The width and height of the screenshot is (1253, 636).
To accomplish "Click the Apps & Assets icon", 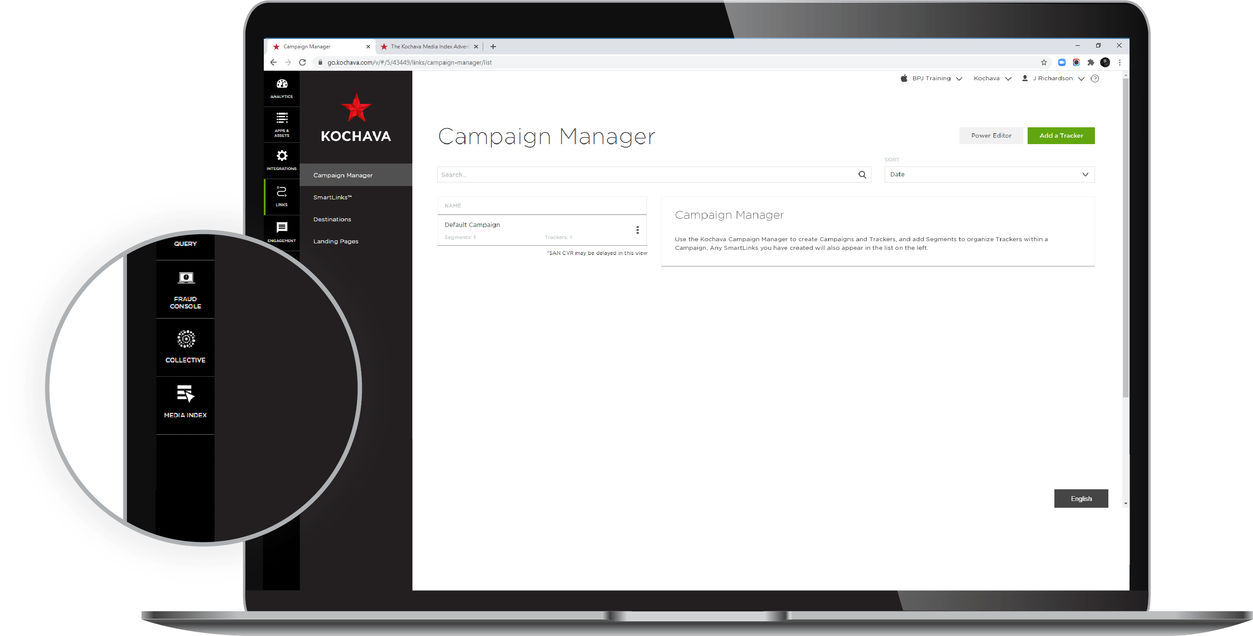I will (282, 125).
